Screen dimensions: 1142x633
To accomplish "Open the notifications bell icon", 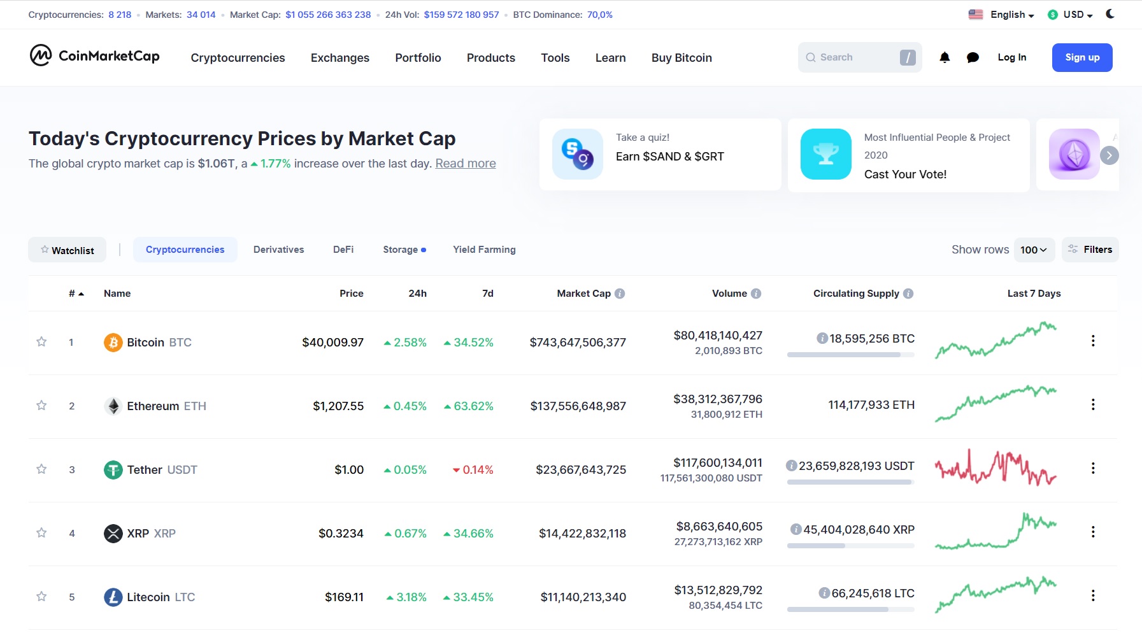I will pyautogui.click(x=945, y=57).
